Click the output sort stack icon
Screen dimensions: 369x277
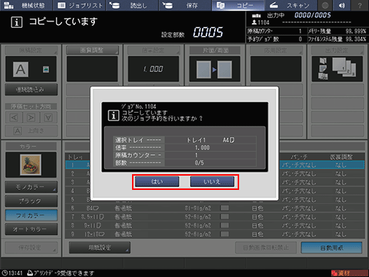pos(344,67)
